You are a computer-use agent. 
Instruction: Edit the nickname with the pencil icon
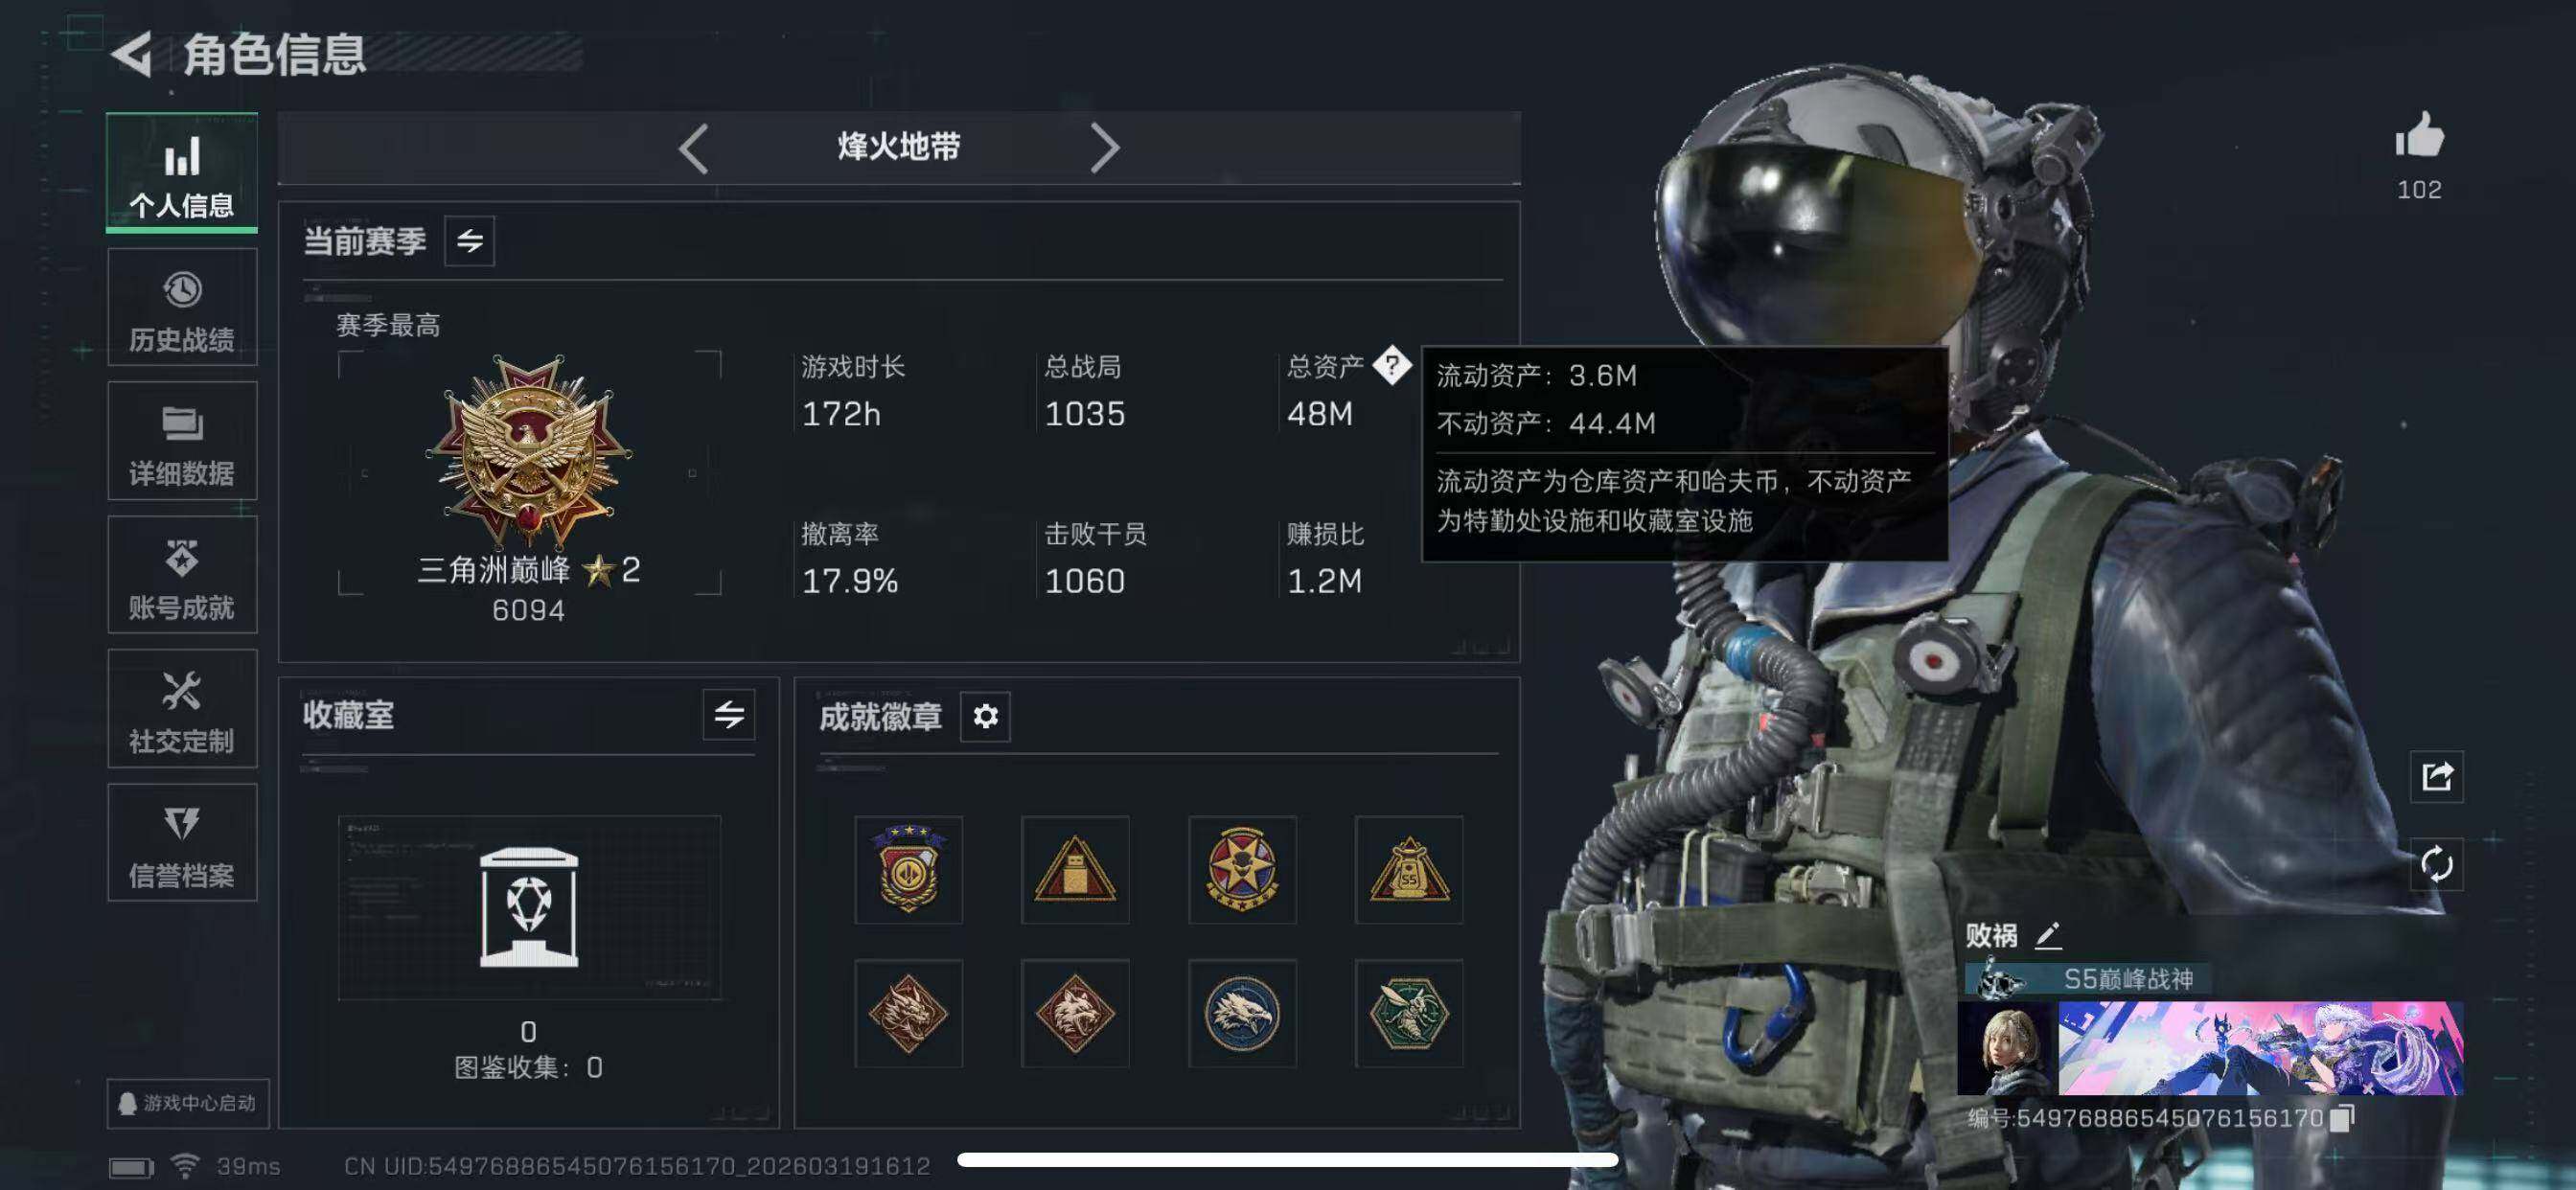(x=2048, y=935)
